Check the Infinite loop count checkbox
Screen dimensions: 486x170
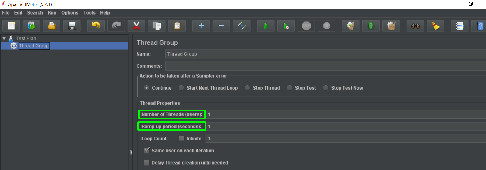(x=181, y=138)
